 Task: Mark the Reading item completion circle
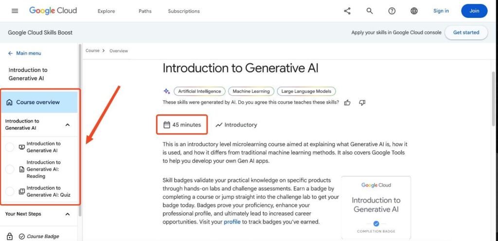point(10,170)
